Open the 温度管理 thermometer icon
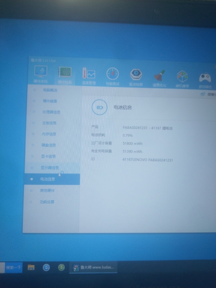 (x=89, y=76)
